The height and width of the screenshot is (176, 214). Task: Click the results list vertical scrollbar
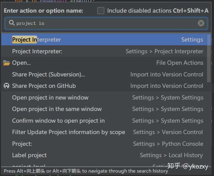(x=209, y=58)
